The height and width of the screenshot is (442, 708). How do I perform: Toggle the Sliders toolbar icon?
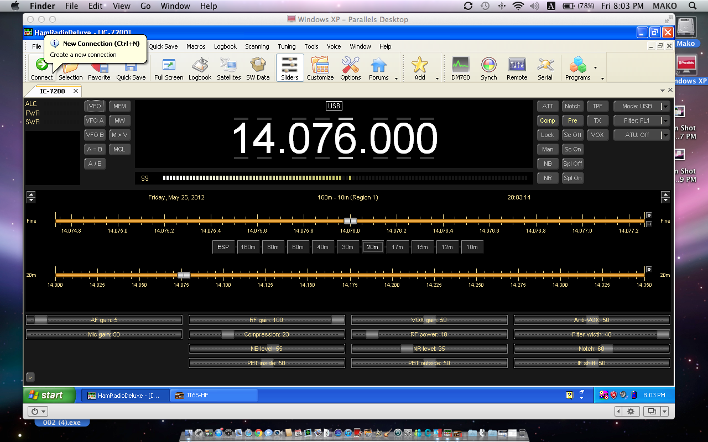[x=290, y=69]
